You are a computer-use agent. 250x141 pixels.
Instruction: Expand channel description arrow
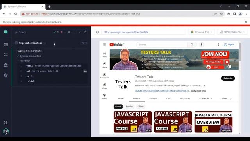[204, 85]
